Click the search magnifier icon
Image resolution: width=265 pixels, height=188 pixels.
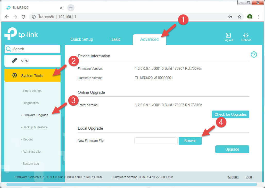[x=9, y=49]
